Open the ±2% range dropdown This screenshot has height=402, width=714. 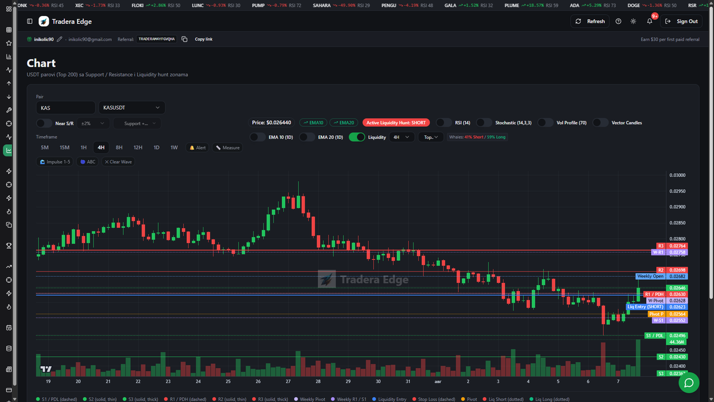(93, 123)
